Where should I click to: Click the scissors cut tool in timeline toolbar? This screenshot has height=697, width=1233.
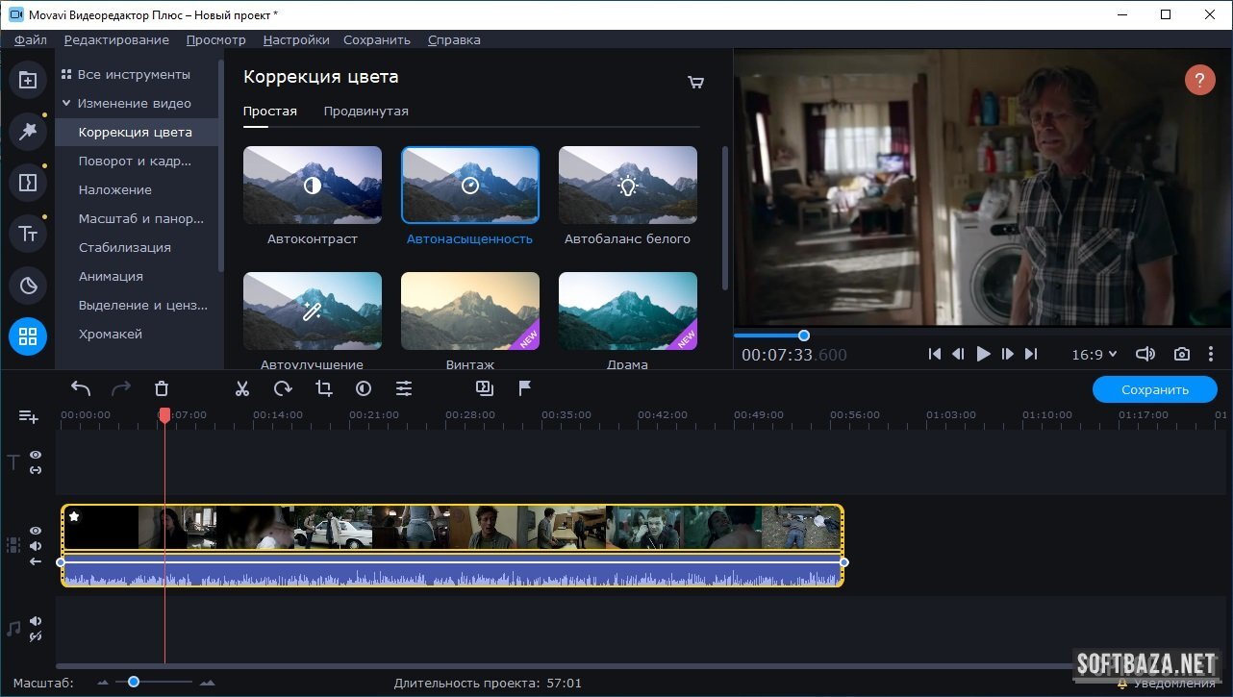click(242, 388)
